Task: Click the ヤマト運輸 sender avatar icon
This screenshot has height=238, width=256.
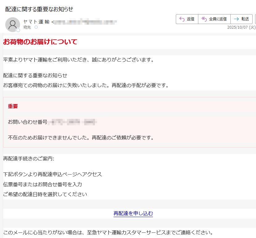Action: tap(13, 24)
